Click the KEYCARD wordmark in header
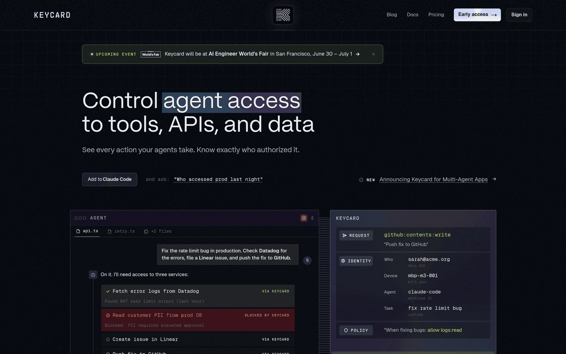 tap(52, 15)
